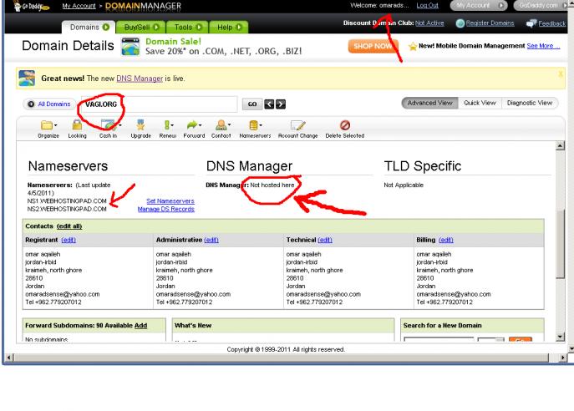574x411 pixels.
Task: Click Contacts edit all link
Action: pyautogui.click(x=69, y=226)
